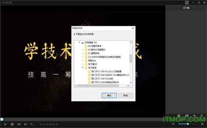Add a folder to the playlist
Viewport: 207px width, 128px height.
click(187, 116)
